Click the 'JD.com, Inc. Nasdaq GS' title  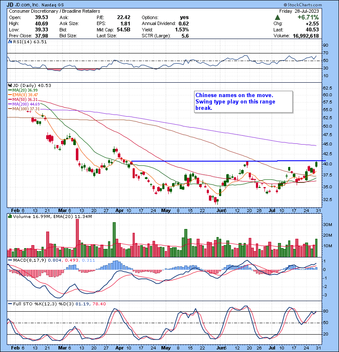coord(39,5)
